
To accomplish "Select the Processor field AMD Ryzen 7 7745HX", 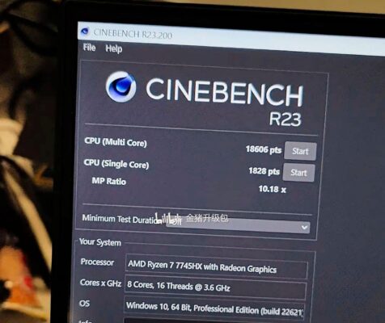I will [216, 266].
